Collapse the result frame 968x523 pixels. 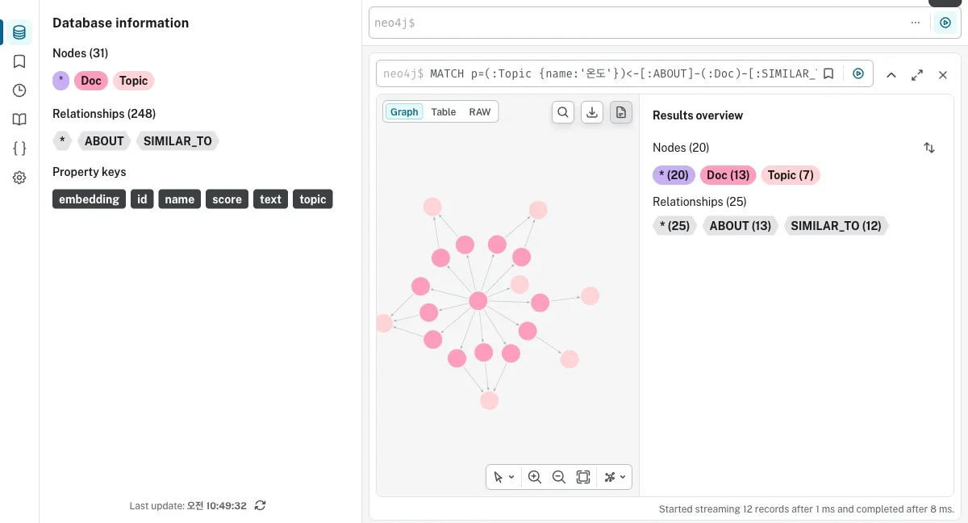coord(891,74)
